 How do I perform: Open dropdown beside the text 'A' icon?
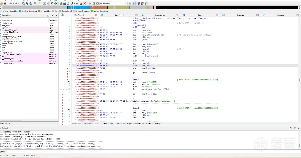tap(47, 4)
